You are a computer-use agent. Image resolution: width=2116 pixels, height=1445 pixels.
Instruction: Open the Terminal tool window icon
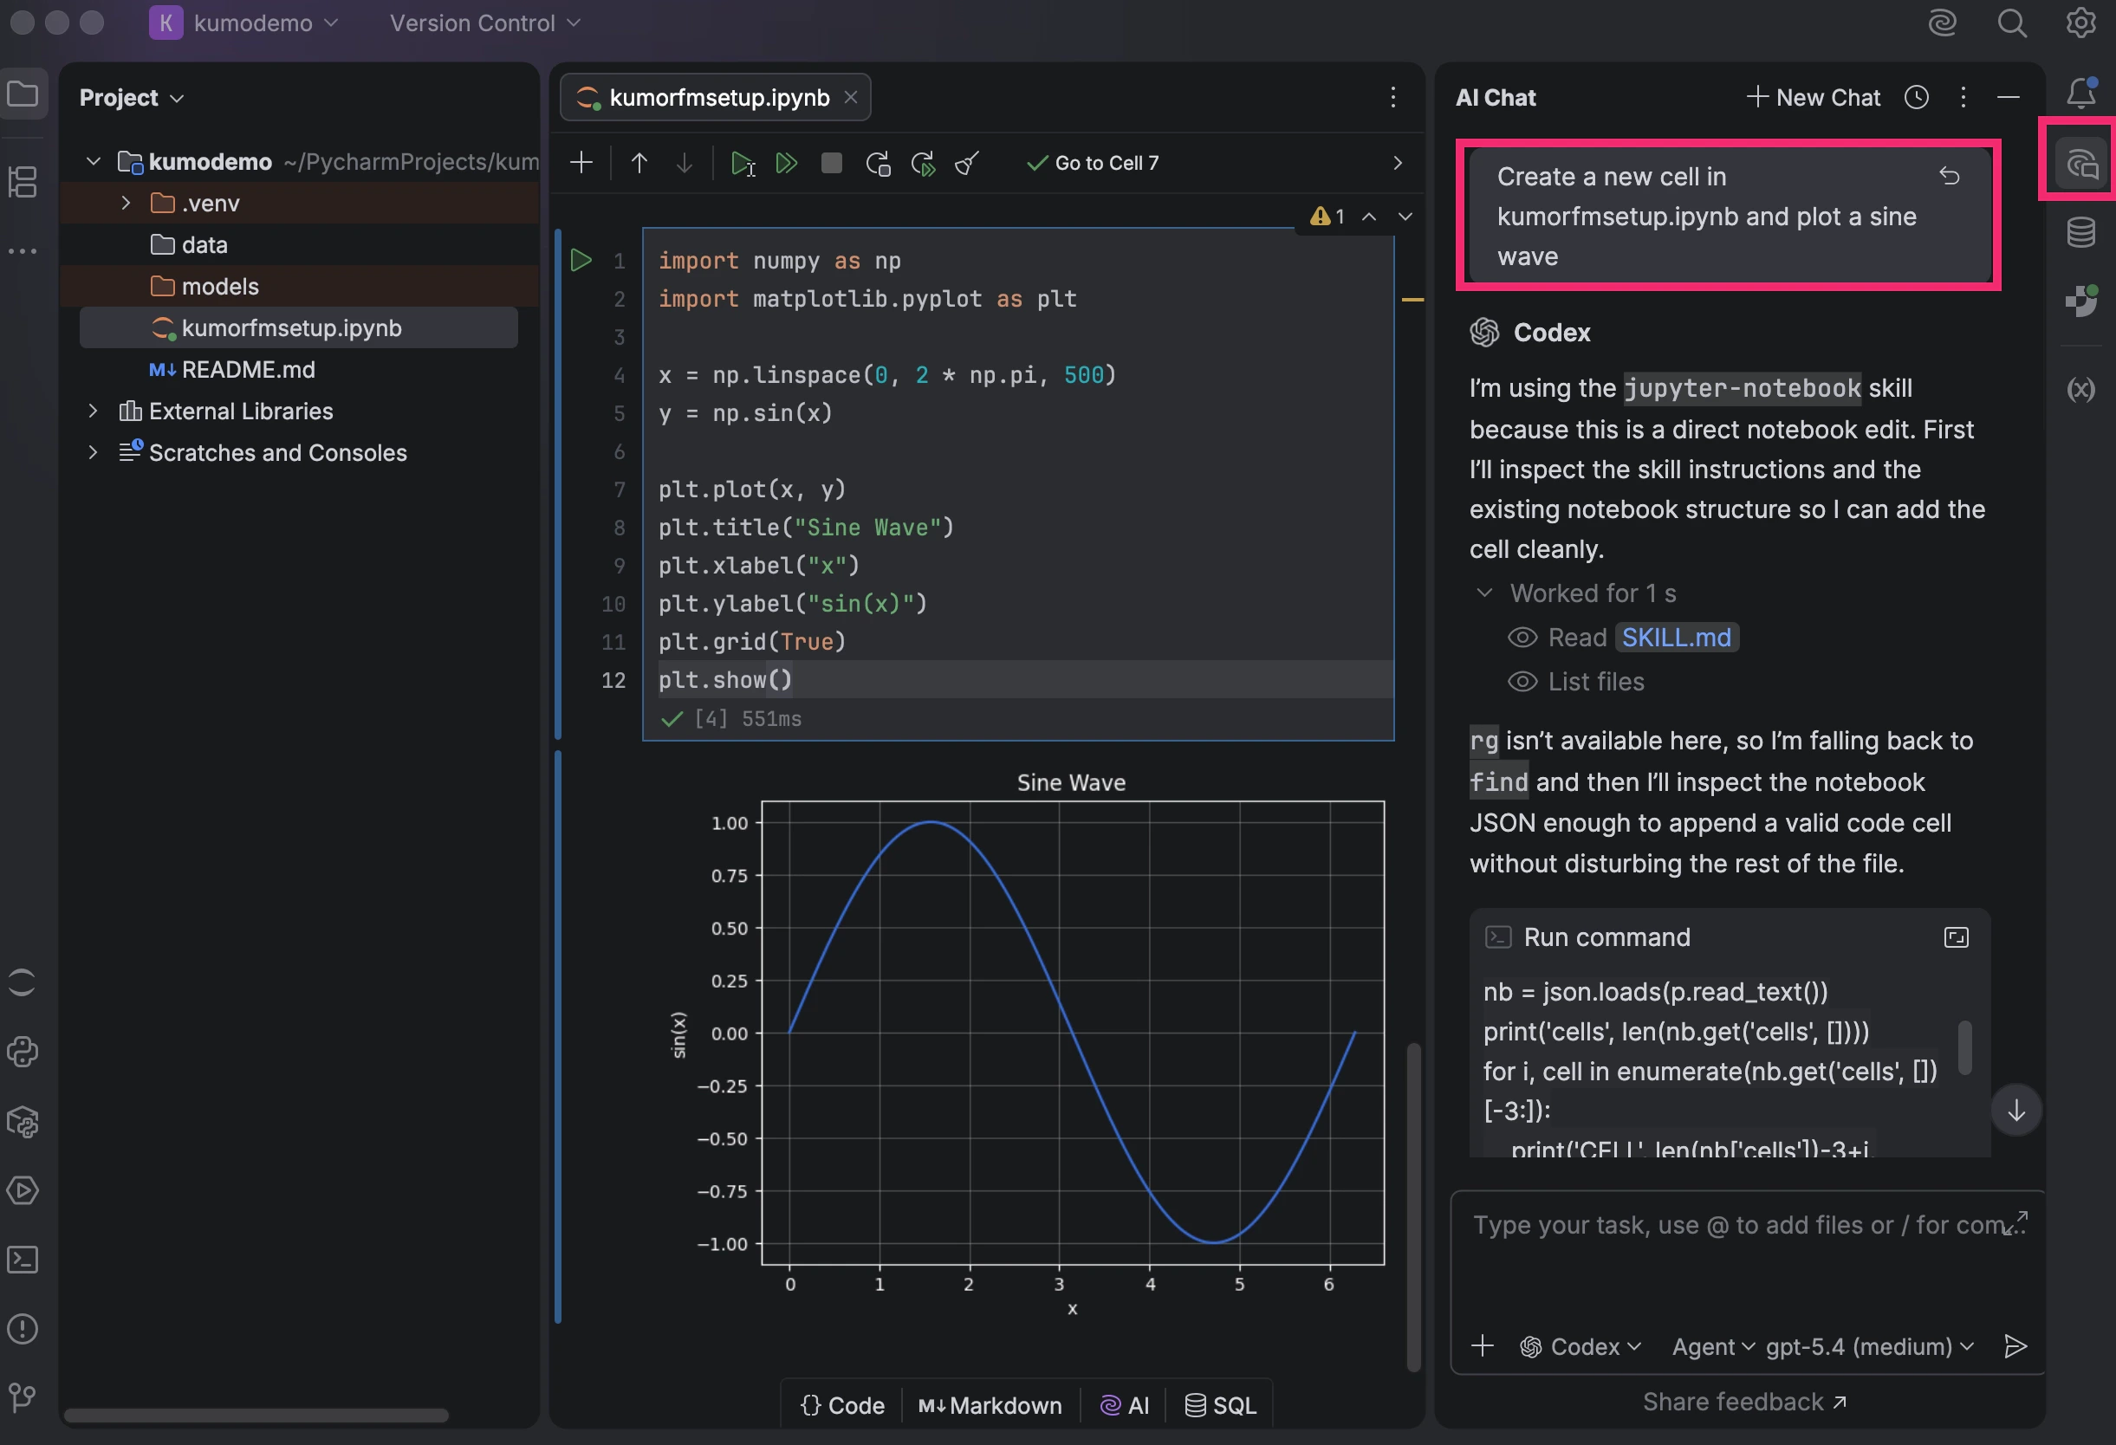pos(23,1260)
